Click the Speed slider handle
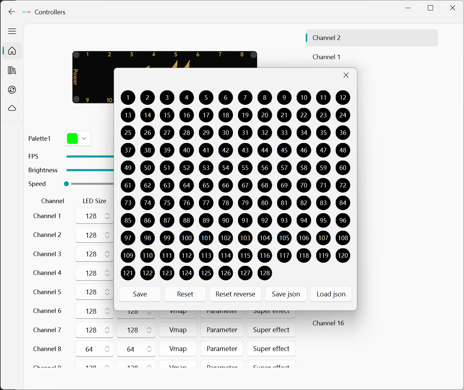464x390 pixels. pos(66,184)
